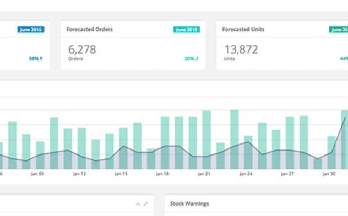Open panel settings with the wrench icon

coord(146,204)
